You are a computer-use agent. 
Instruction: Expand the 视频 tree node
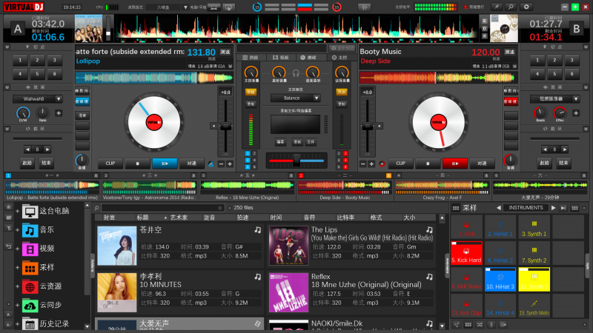click(x=17, y=249)
